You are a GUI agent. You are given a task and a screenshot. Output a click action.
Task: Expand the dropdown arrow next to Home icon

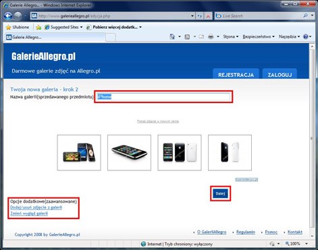(180, 36)
